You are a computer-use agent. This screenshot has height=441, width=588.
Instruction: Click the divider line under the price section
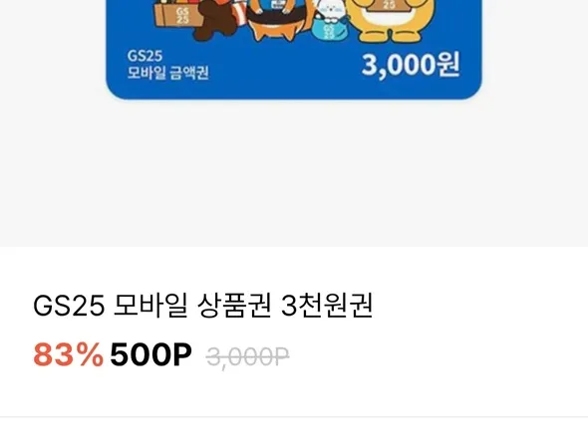click(x=294, y=417)
